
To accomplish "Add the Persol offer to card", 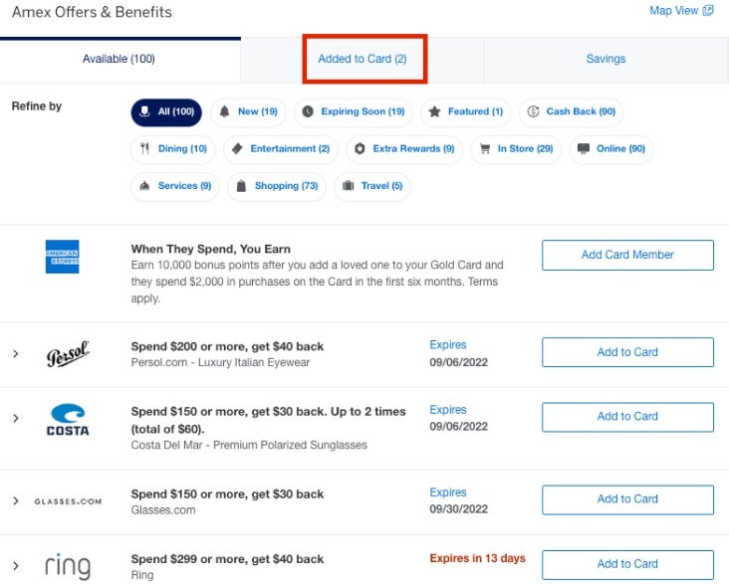I will 627,352.
